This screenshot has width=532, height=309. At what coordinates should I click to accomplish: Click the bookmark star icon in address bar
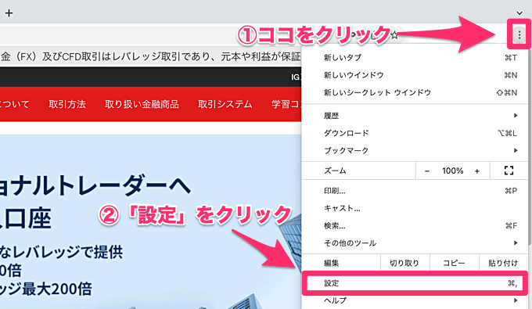(x=394, y=34)
